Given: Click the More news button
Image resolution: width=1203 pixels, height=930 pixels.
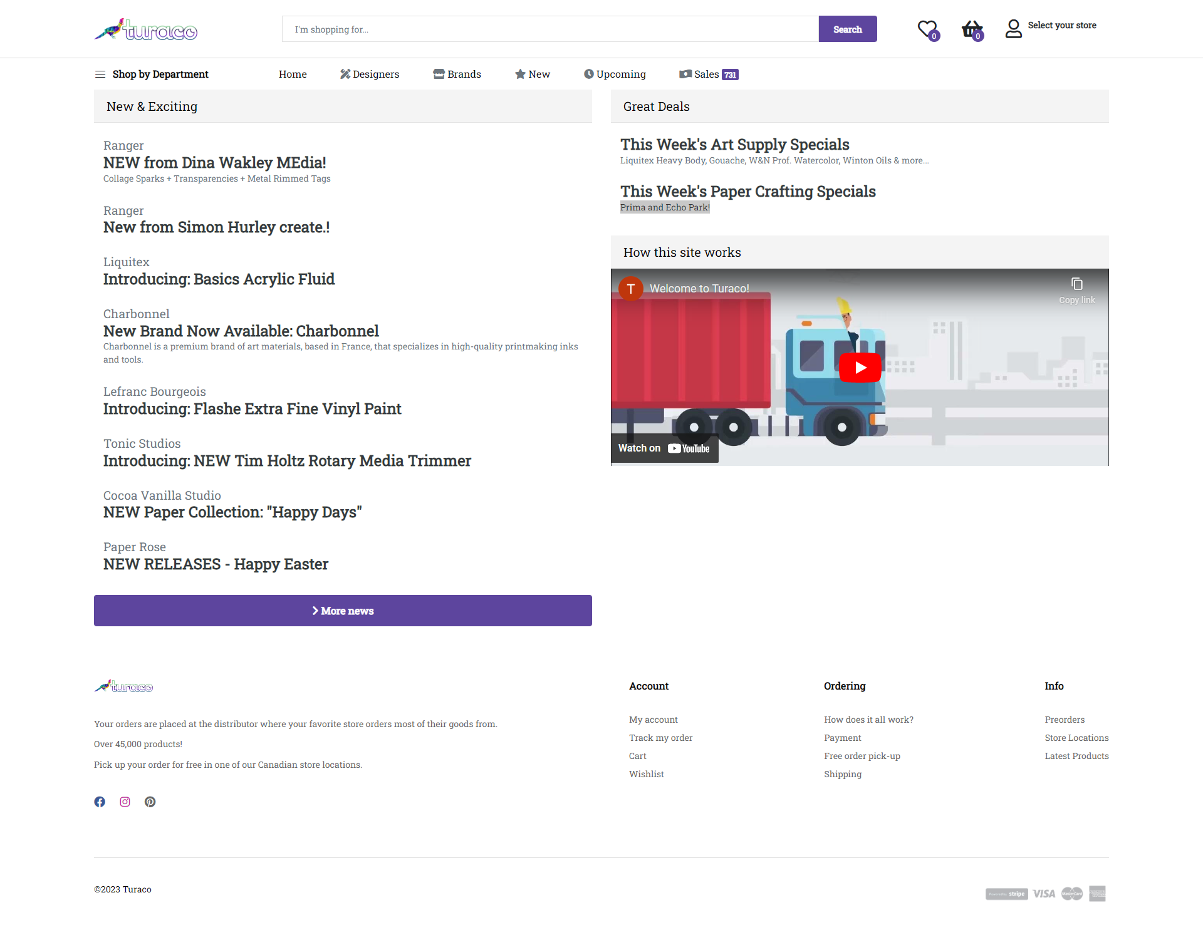Looking at the screenshot, I should tap(343, 611).
